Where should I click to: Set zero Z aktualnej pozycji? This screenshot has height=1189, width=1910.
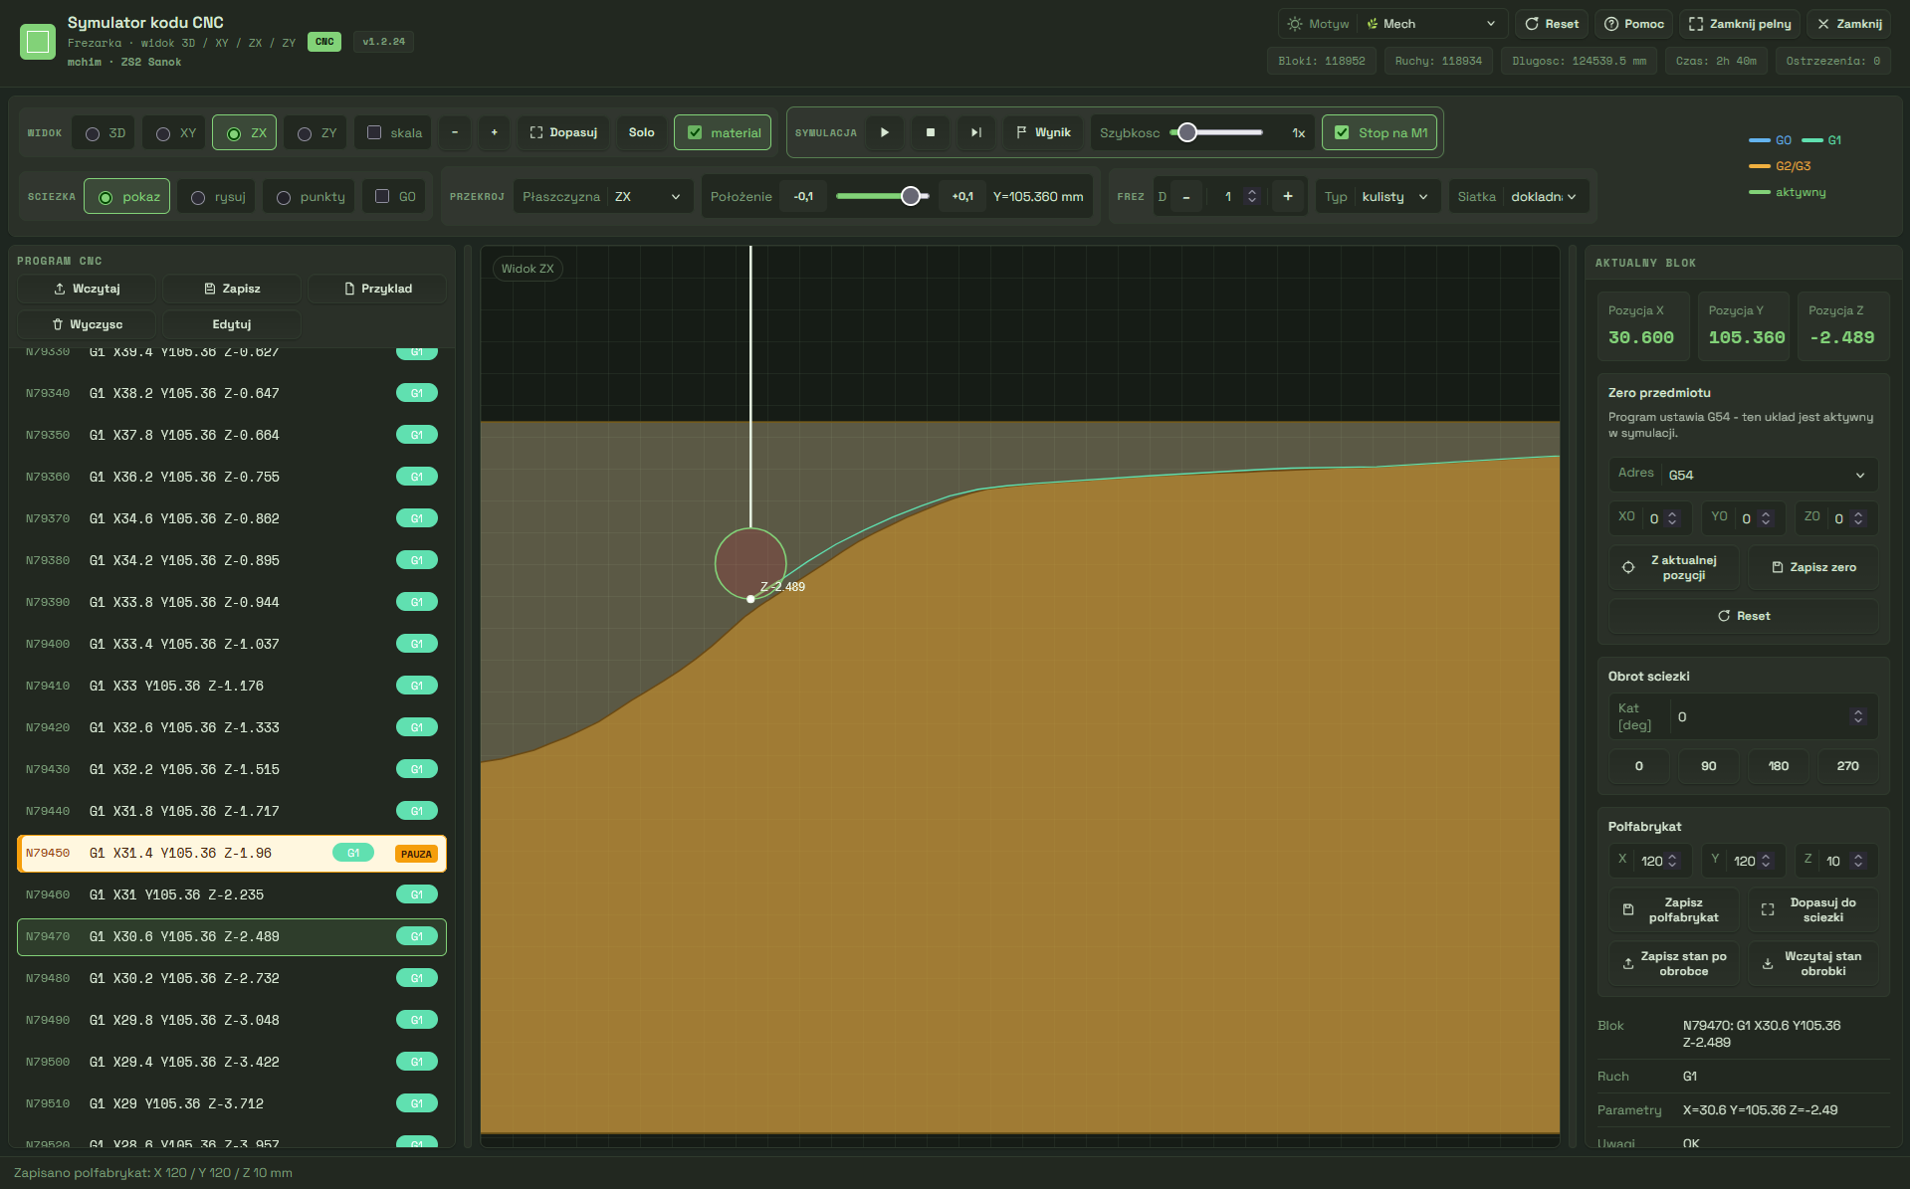click(x=1674, y=567)
